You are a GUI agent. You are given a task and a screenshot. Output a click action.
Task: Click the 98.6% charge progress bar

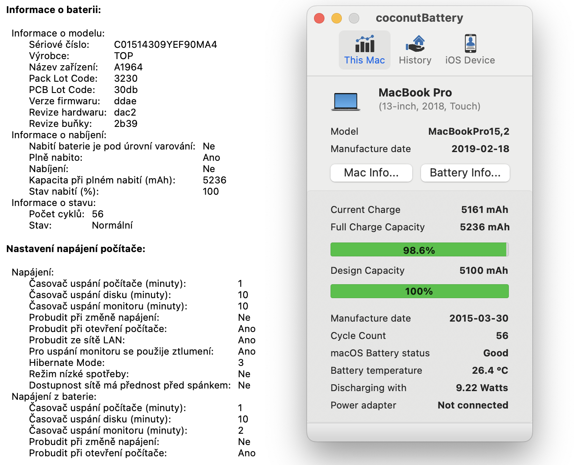[x=420, y=250]
